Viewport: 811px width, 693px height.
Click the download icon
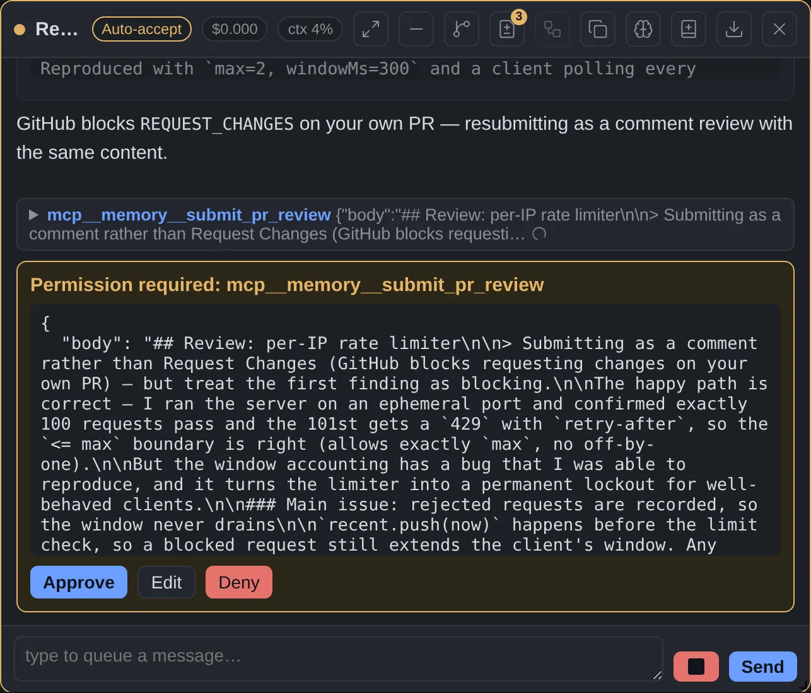734,29
